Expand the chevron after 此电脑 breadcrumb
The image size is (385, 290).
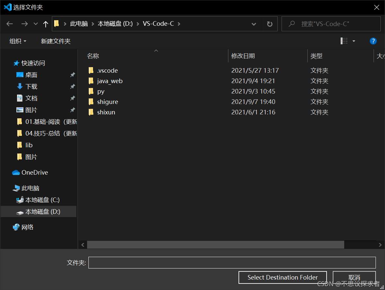[93, 24]
